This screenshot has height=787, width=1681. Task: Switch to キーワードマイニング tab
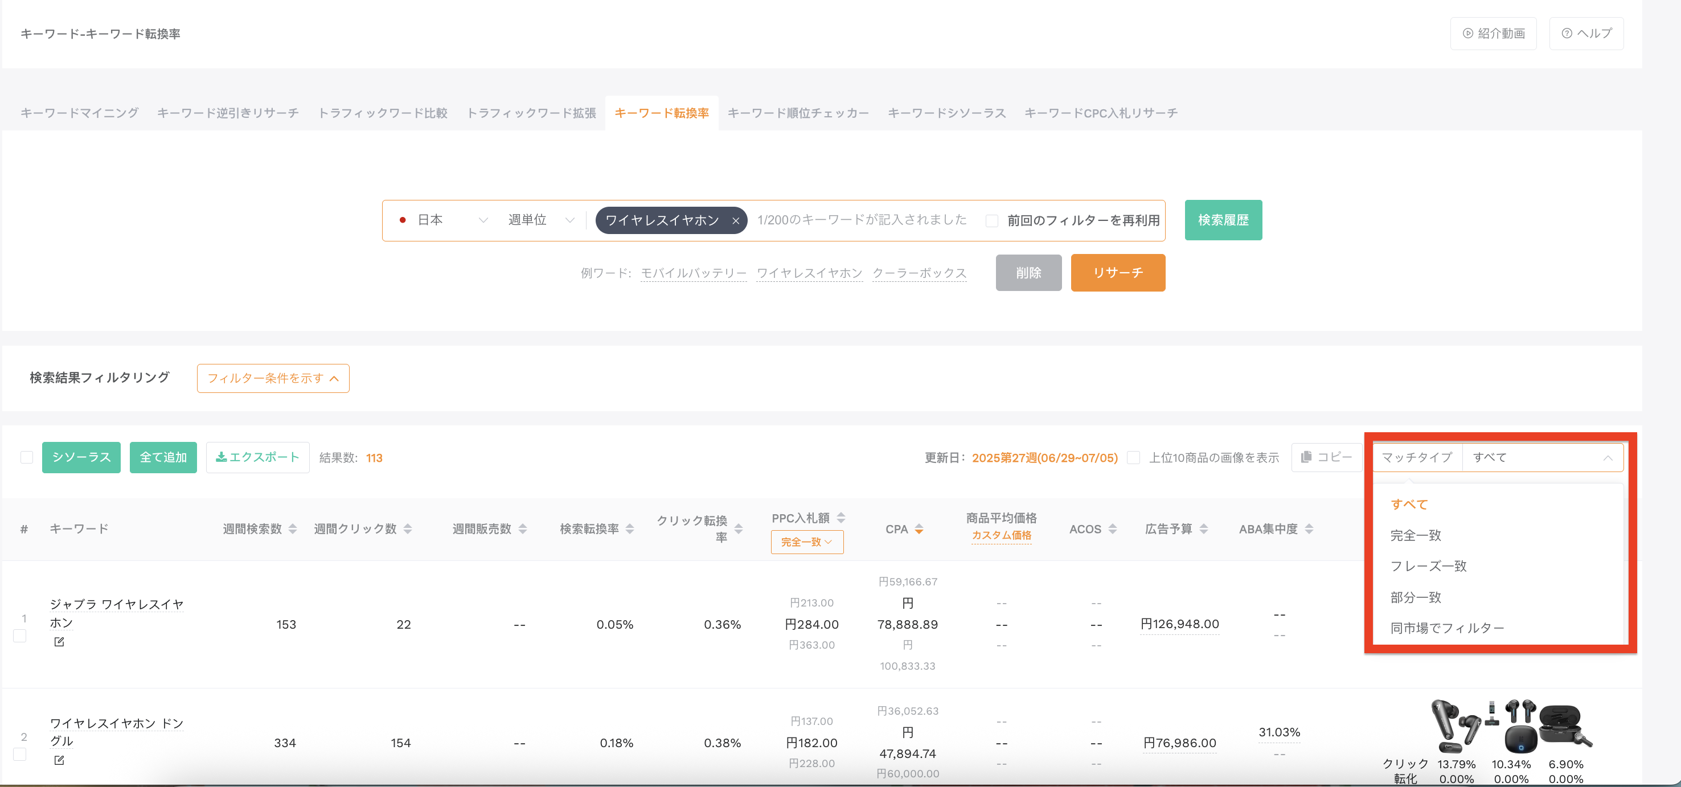pyautogui.click(x=80, y=113)
